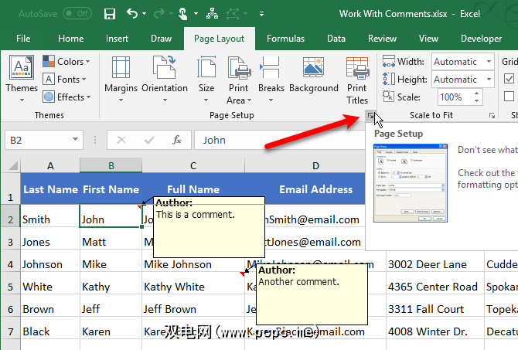518x350 pixels.
Task: Open the theme Effects menu
Action: pyautogui.click(x=66, y=97)
